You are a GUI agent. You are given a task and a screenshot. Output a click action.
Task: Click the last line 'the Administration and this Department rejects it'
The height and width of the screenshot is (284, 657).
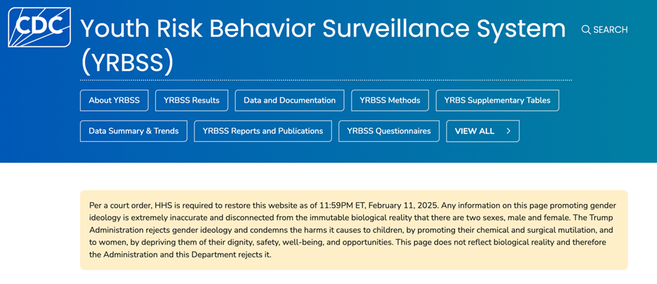coord(180,255)
